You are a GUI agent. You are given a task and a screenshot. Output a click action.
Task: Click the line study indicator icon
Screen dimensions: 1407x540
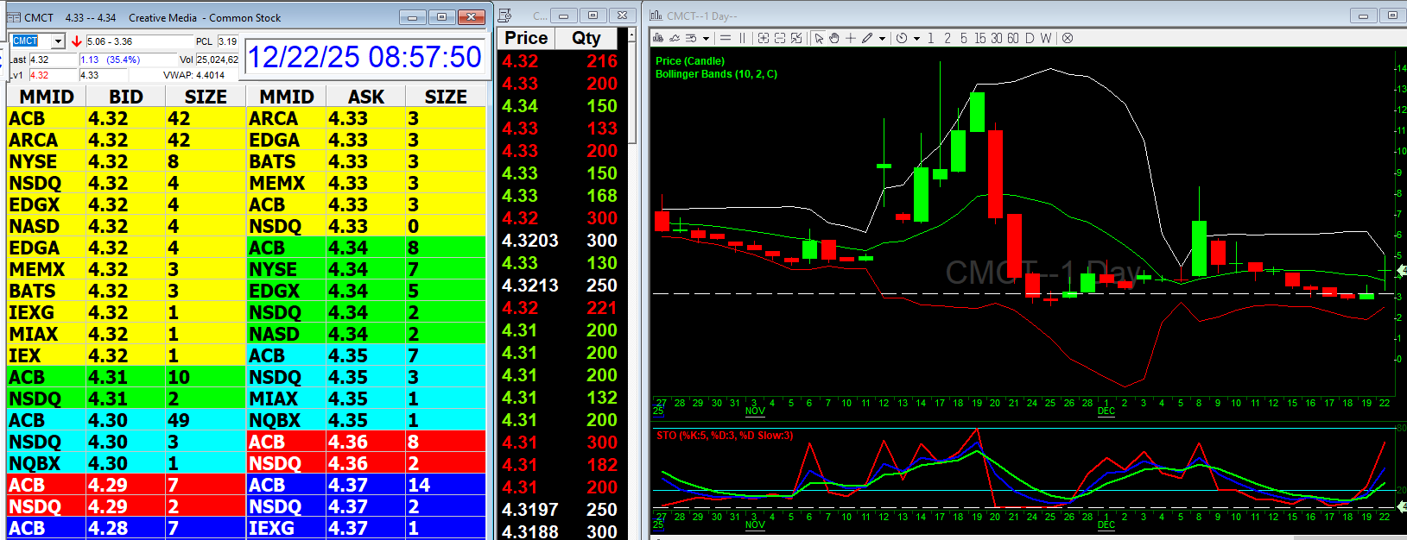pyautogui.click(x=675, y=38)
